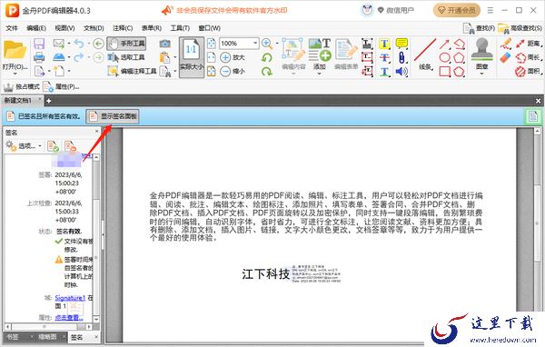Screen dimensions: 545x347
Task: Select the pencil freehand drawing tool
Action: pos(506,44)
